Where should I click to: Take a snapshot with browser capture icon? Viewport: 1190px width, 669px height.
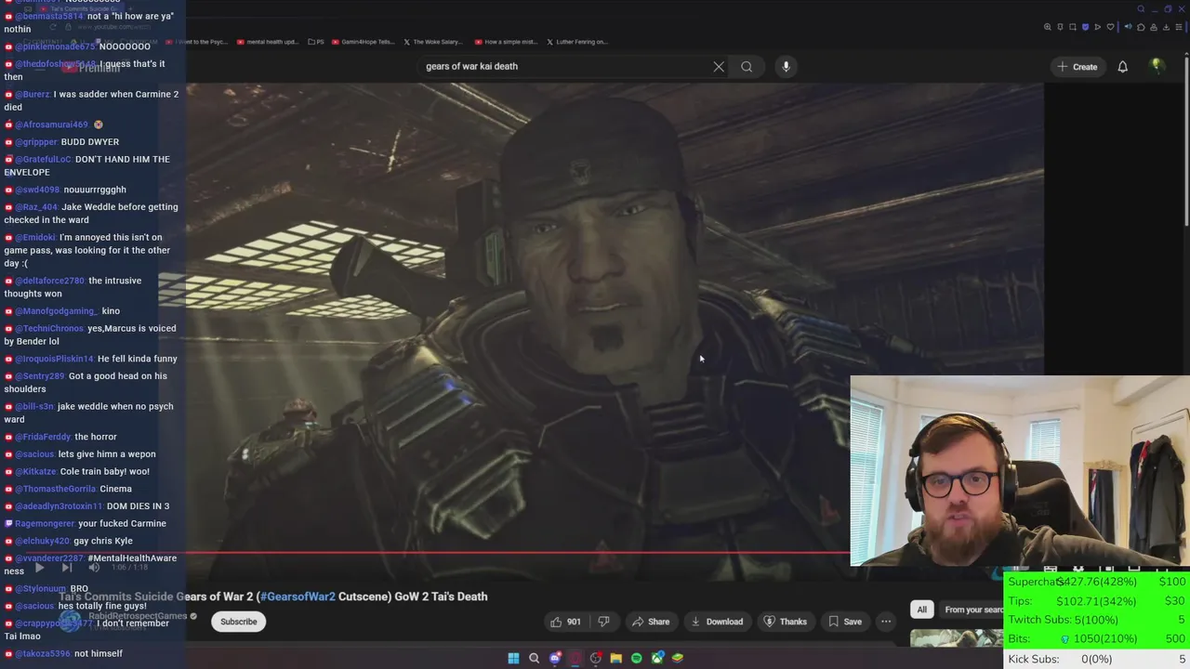[x=1073, y=27]
